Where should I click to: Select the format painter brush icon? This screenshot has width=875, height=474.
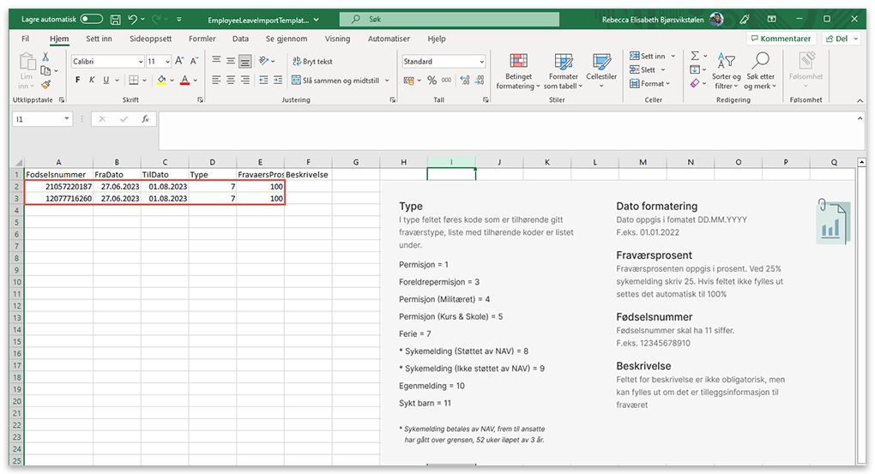46,84
